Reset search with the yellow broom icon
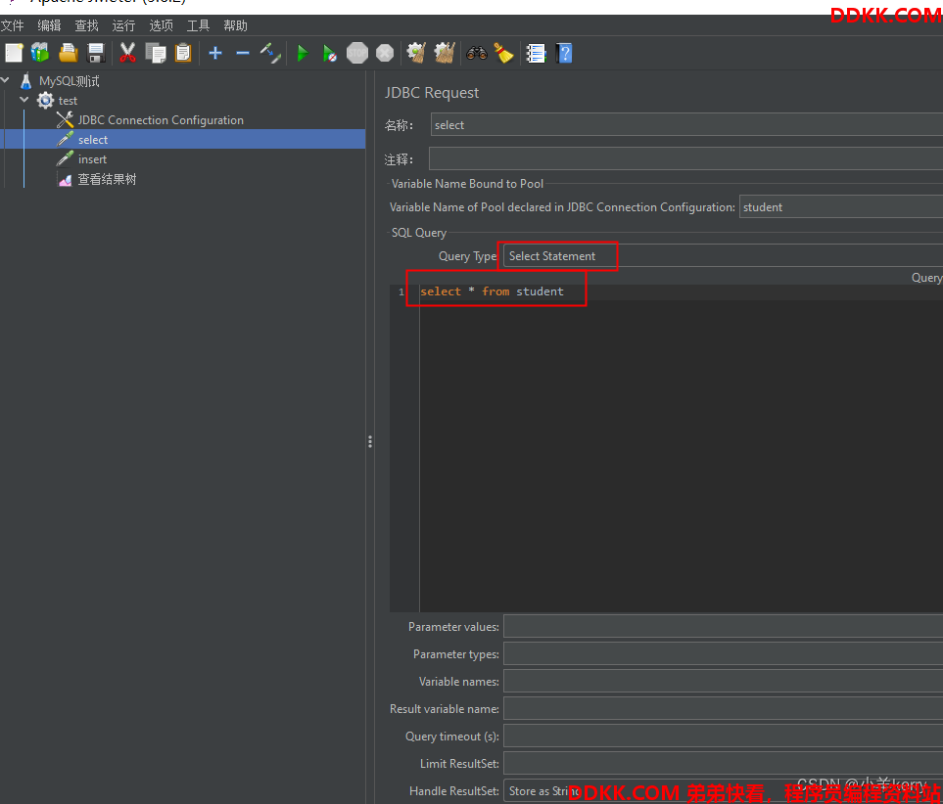943x804 pixels. coord(503,53)
